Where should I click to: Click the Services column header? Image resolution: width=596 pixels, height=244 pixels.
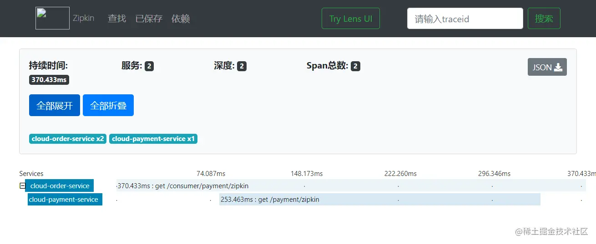click(x=31, y=173)
